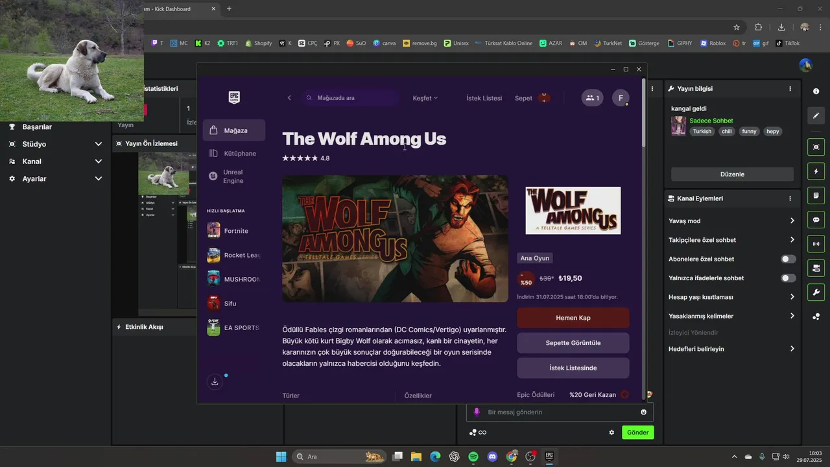Go back with the store back arrow
The width and height of the screenshot is (830, 467).
[x=289, y=98]
